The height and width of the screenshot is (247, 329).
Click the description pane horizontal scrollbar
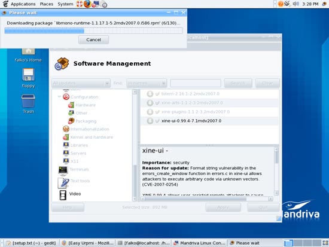click(207, 199)
